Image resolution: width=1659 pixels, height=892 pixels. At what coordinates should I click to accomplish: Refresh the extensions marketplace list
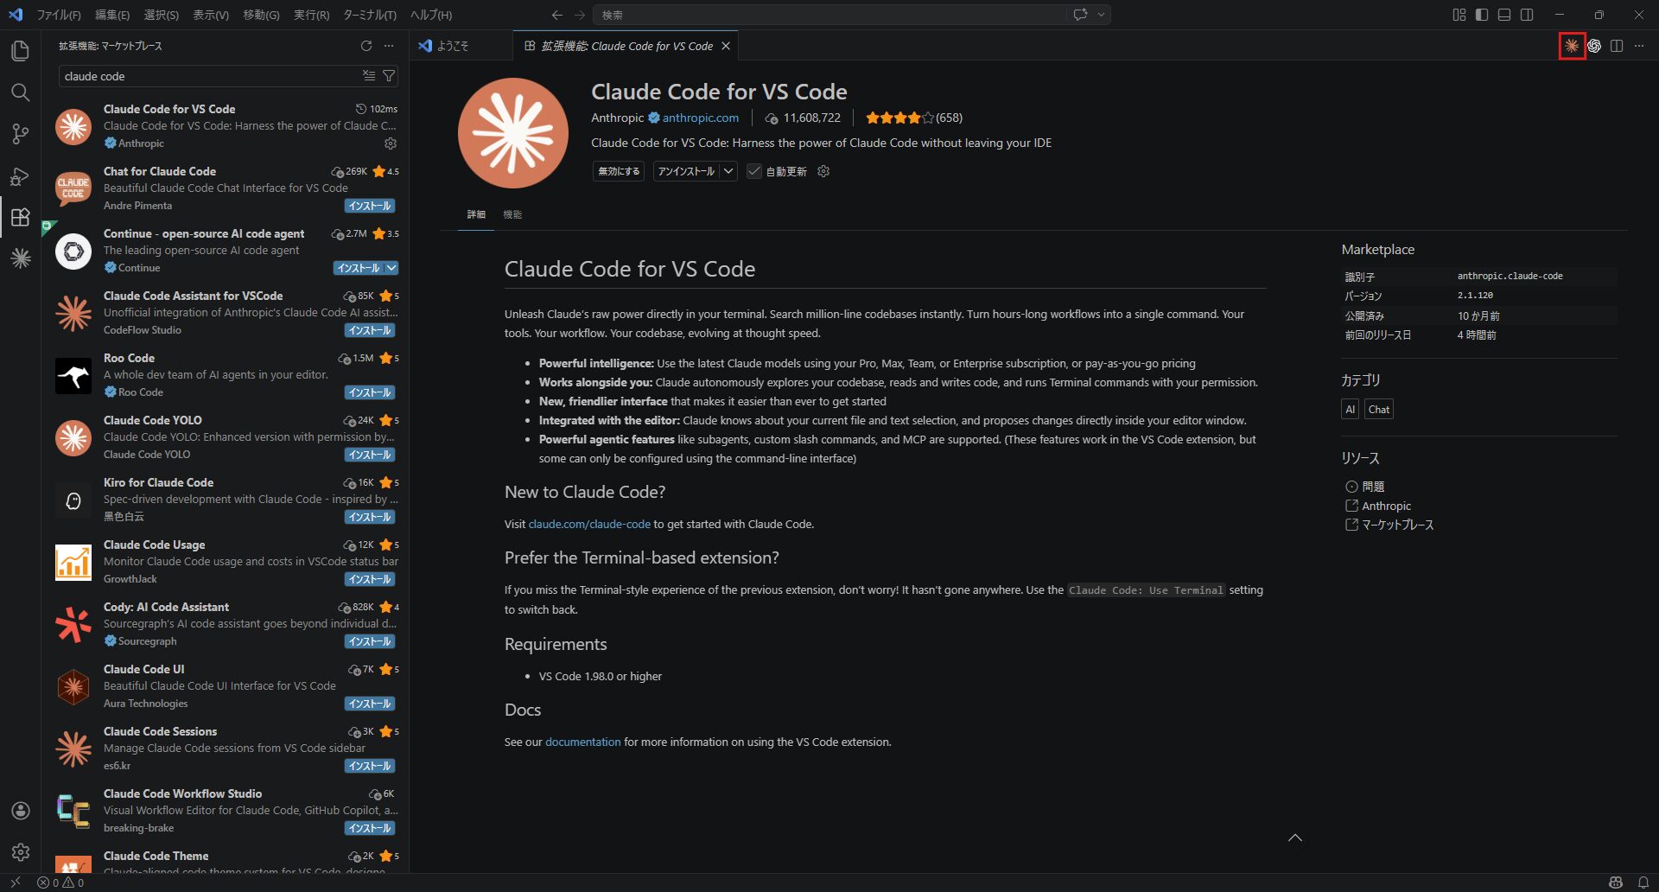click(x=366, y=46)
